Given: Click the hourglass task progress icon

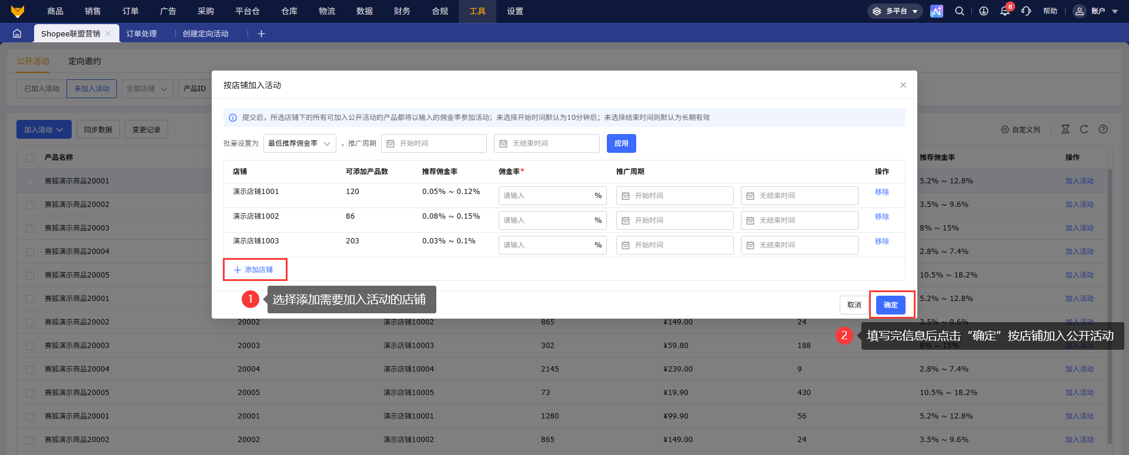Looking at the screenshot, I should tap(1065, 129).
